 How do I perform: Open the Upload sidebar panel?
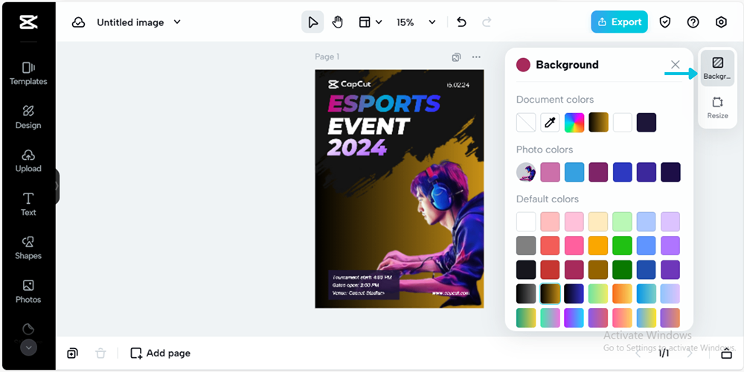pos(28,161)
